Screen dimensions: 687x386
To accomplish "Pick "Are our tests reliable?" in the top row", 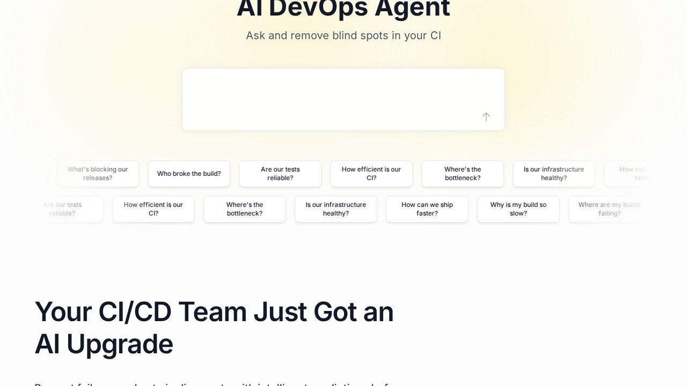I will click(280, 174).
